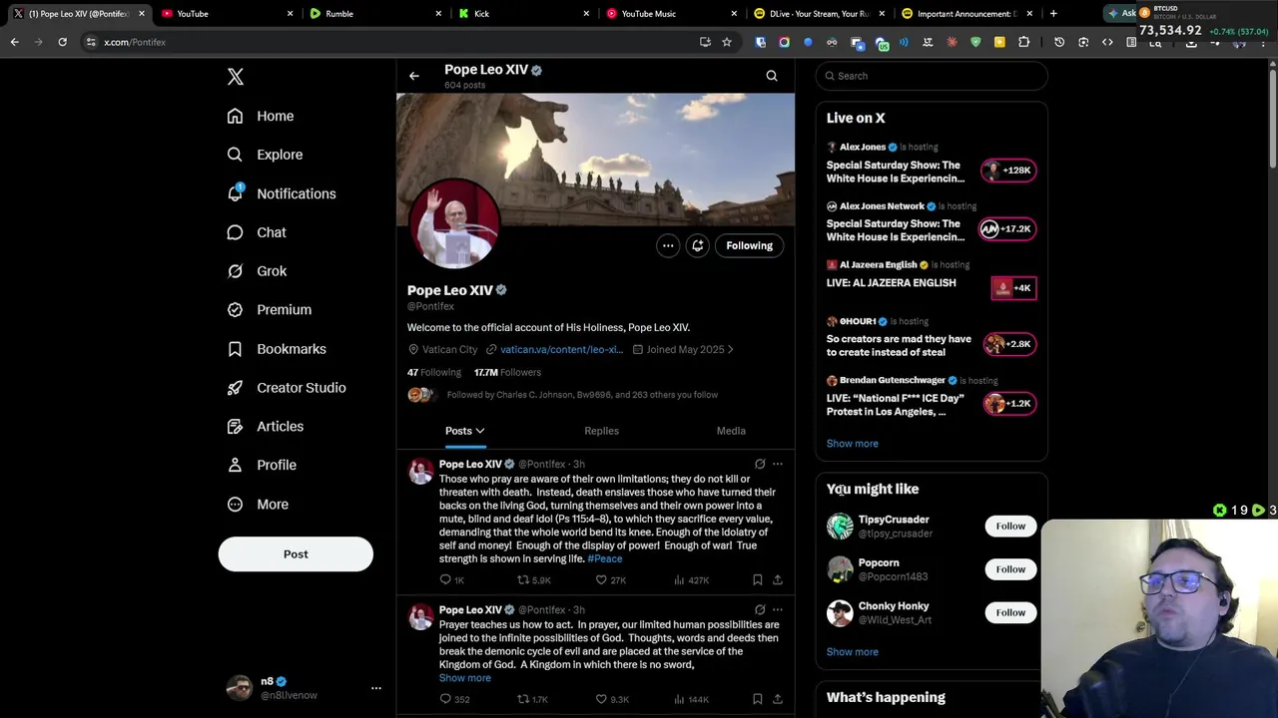Expand second post with Show more
The width and height of the screenshot is (1278, 718).
coord(465,678)
